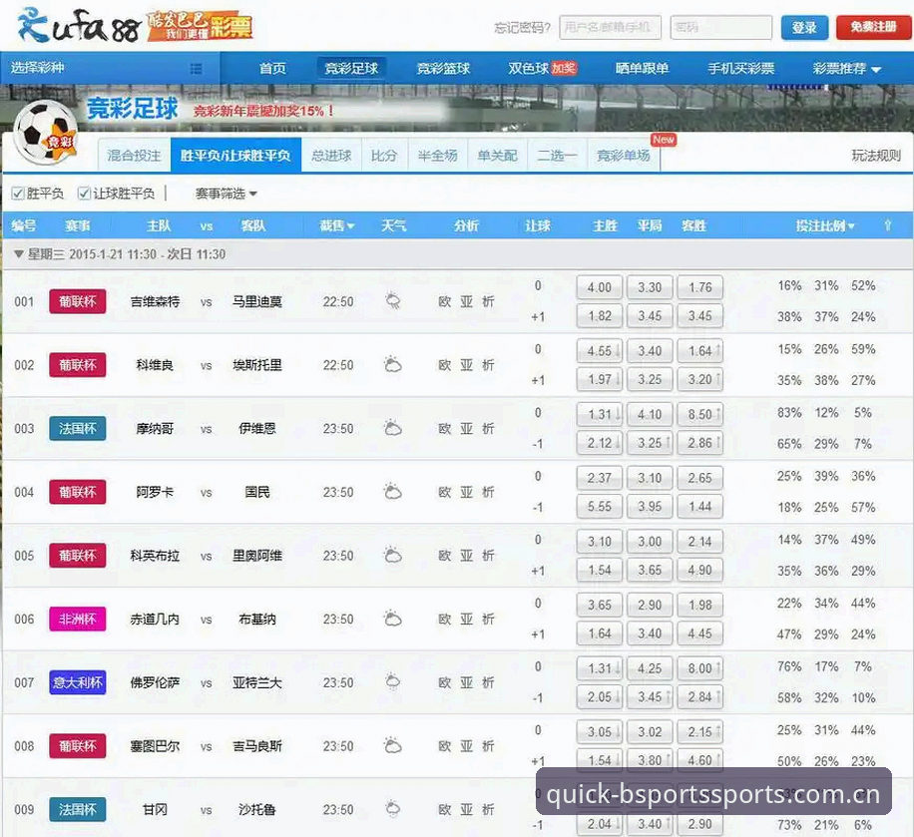The width and height of the screenshot is (914, 837).
Task: Select draw odds 3.40 for match 002
Action: point(650,351)
